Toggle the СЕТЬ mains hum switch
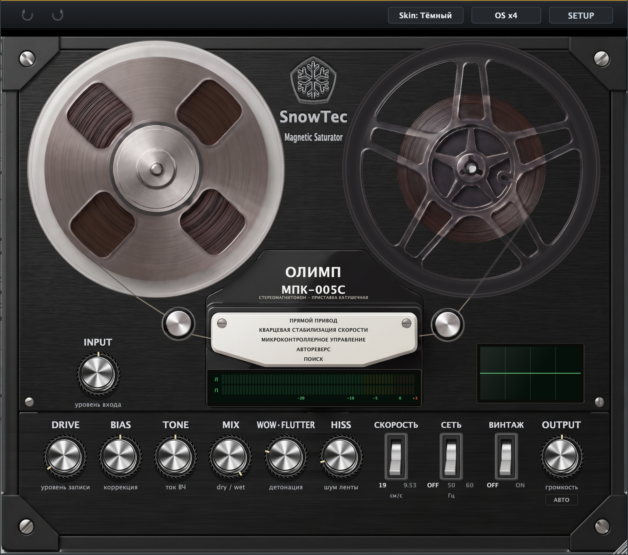 pos(451,457)
